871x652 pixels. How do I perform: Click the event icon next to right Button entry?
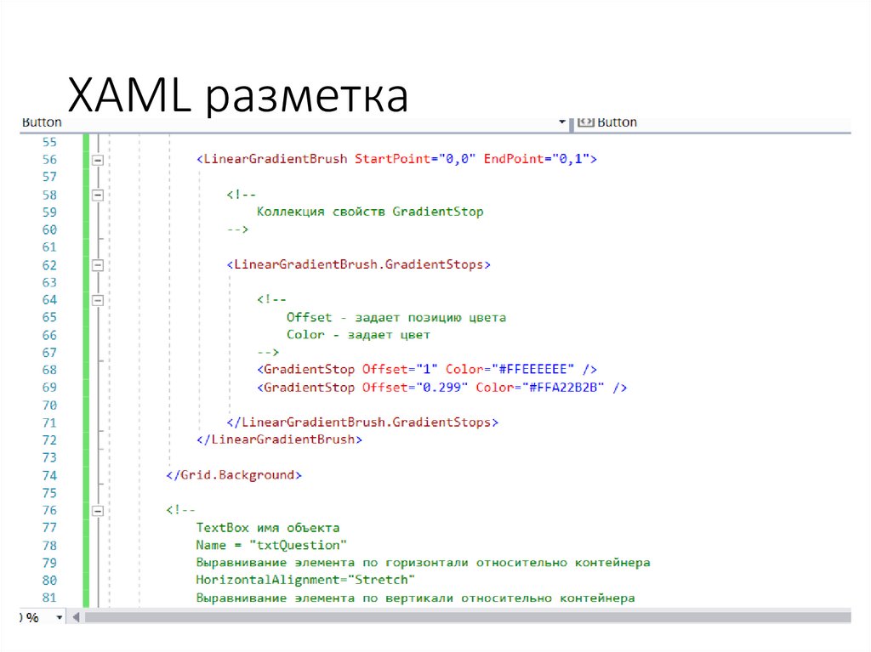pyautogui.click(x=585, y=122)
